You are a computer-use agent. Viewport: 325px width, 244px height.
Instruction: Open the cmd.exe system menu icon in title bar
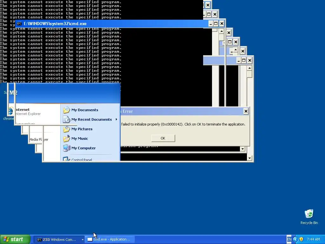tap(19, 24)
